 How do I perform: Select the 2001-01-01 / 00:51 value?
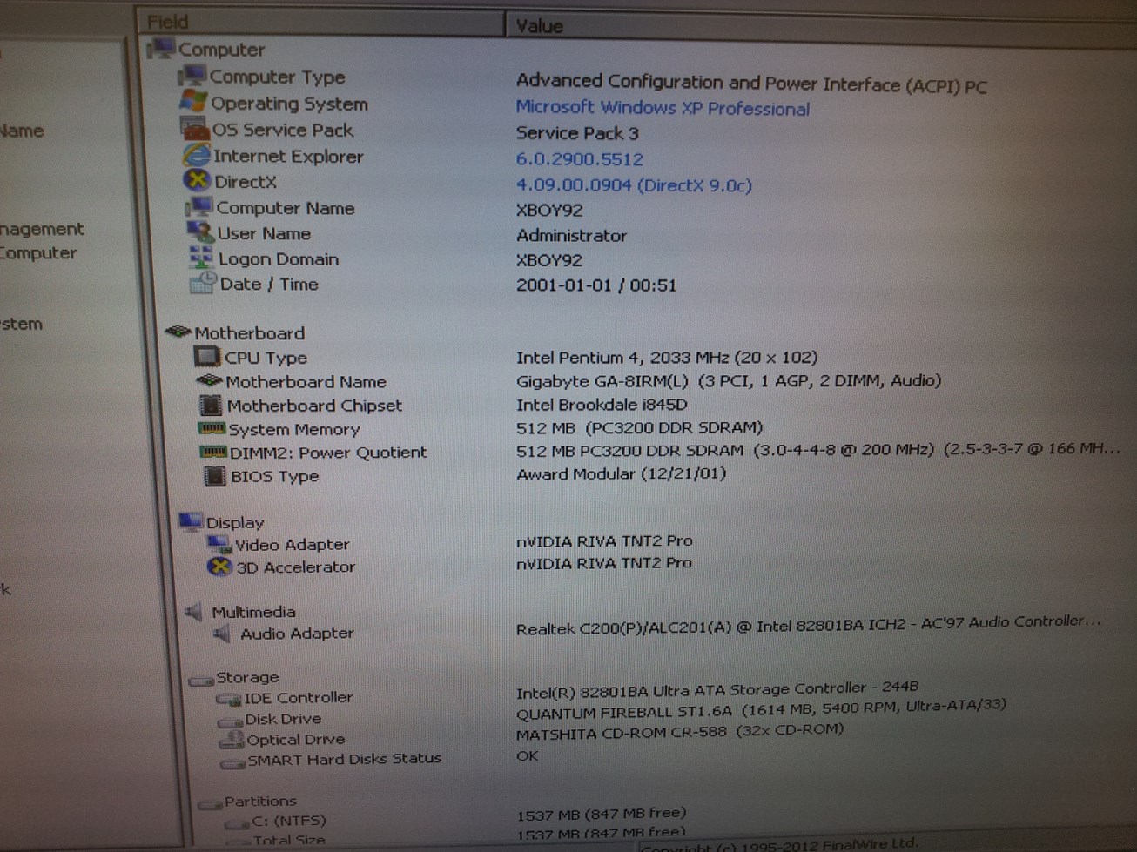click(596, 285)
